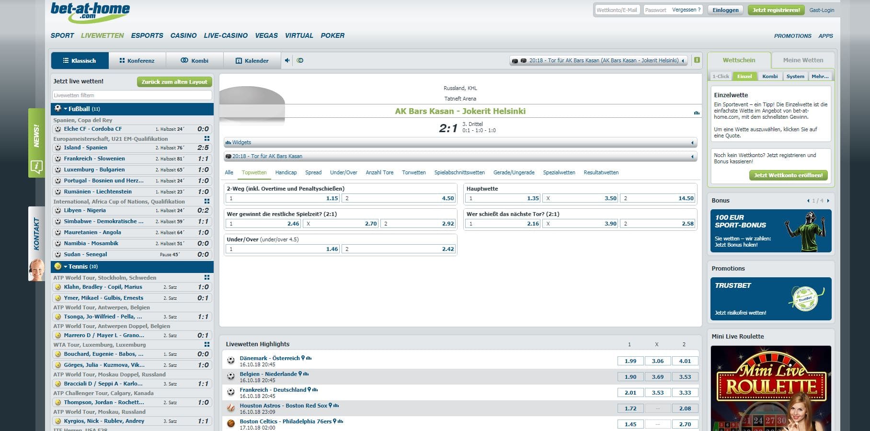Open the Sudan - Senegal match

pos(132,254)
